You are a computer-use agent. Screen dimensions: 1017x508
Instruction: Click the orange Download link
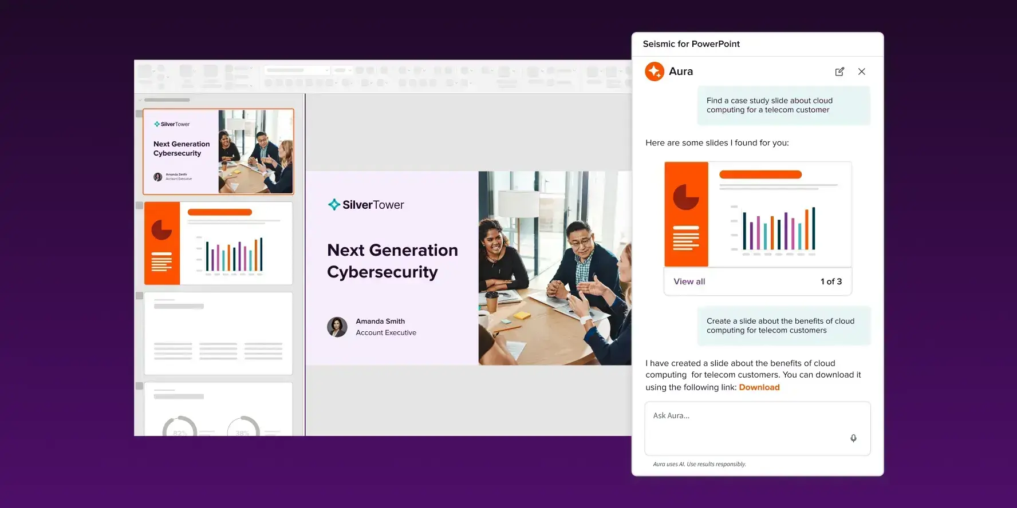pyautogui.click(x=759, y=387)
